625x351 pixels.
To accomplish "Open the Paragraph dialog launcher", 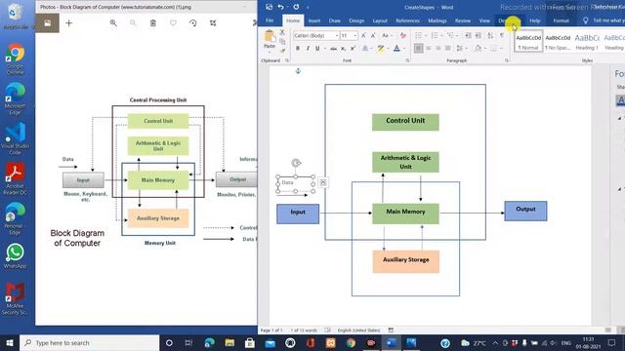I will [507, 60].
